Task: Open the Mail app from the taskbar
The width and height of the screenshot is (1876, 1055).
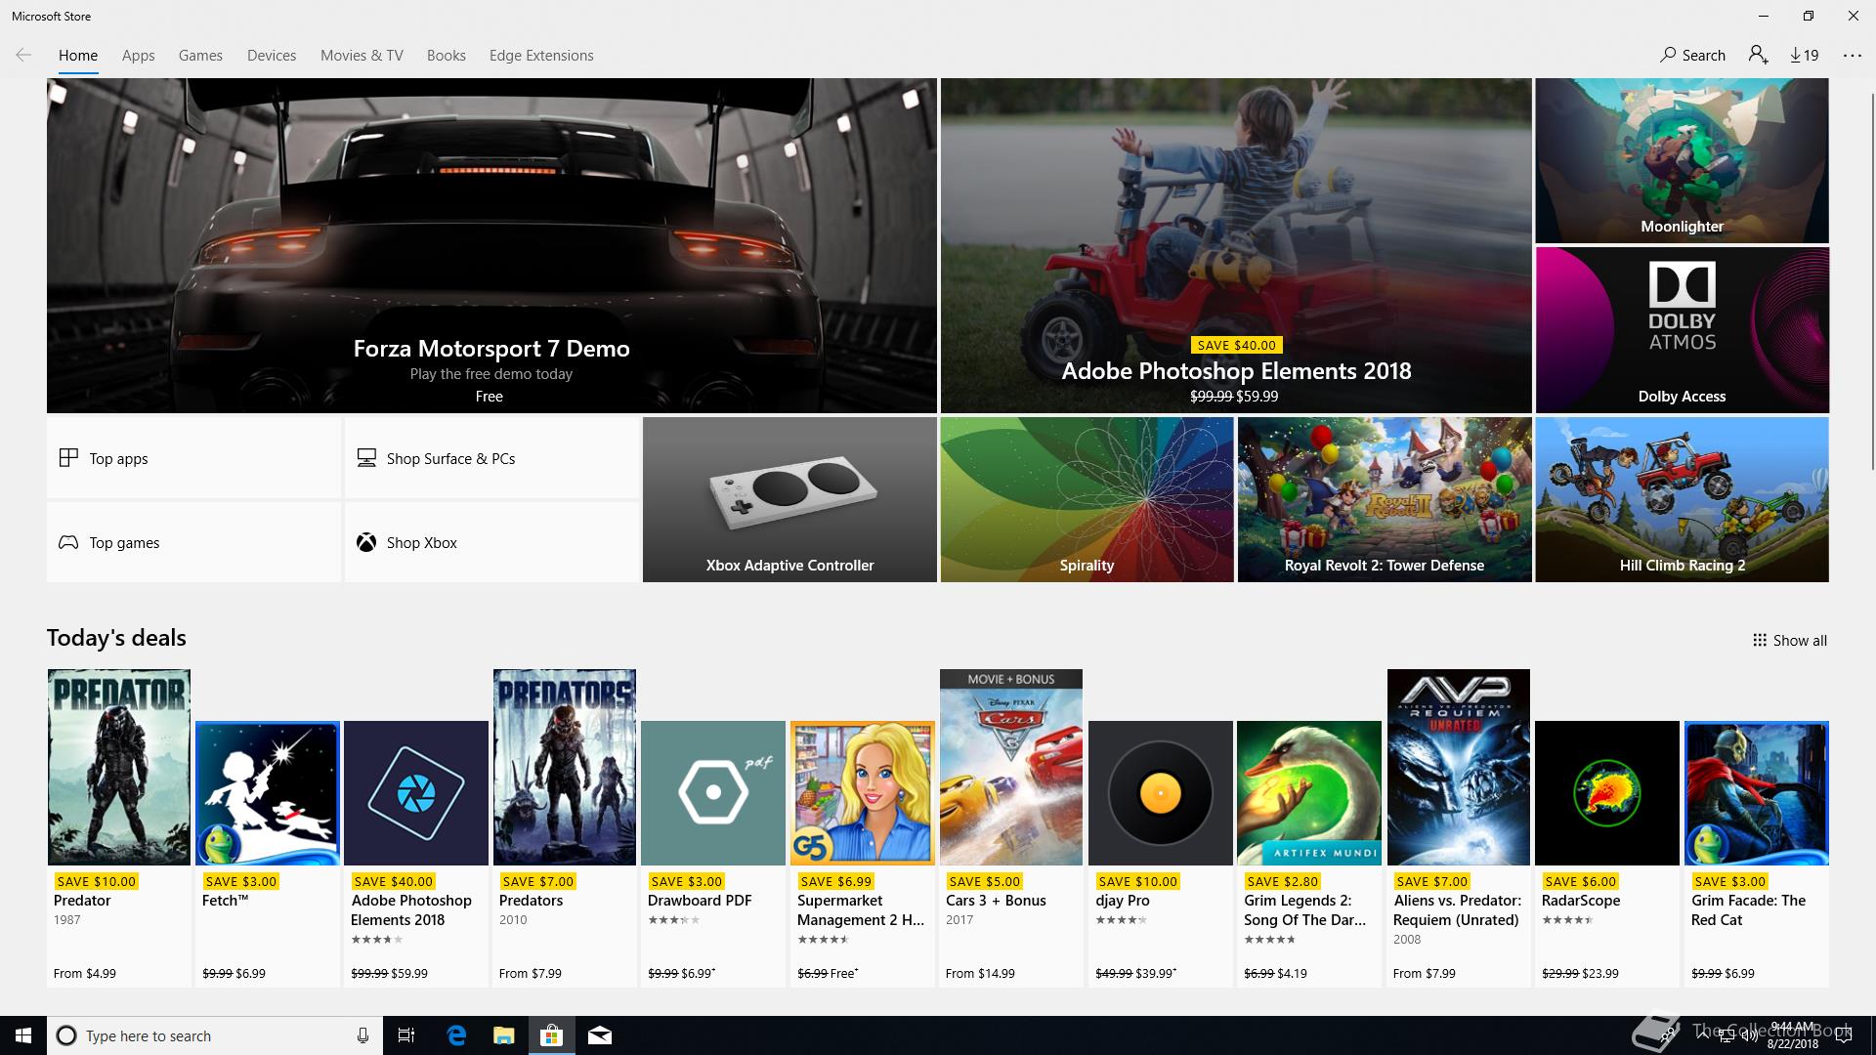Action: click(600, 1035)
